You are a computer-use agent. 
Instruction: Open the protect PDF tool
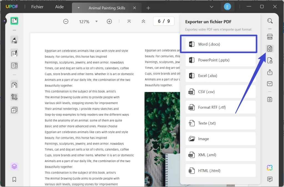tap(270, 60)
